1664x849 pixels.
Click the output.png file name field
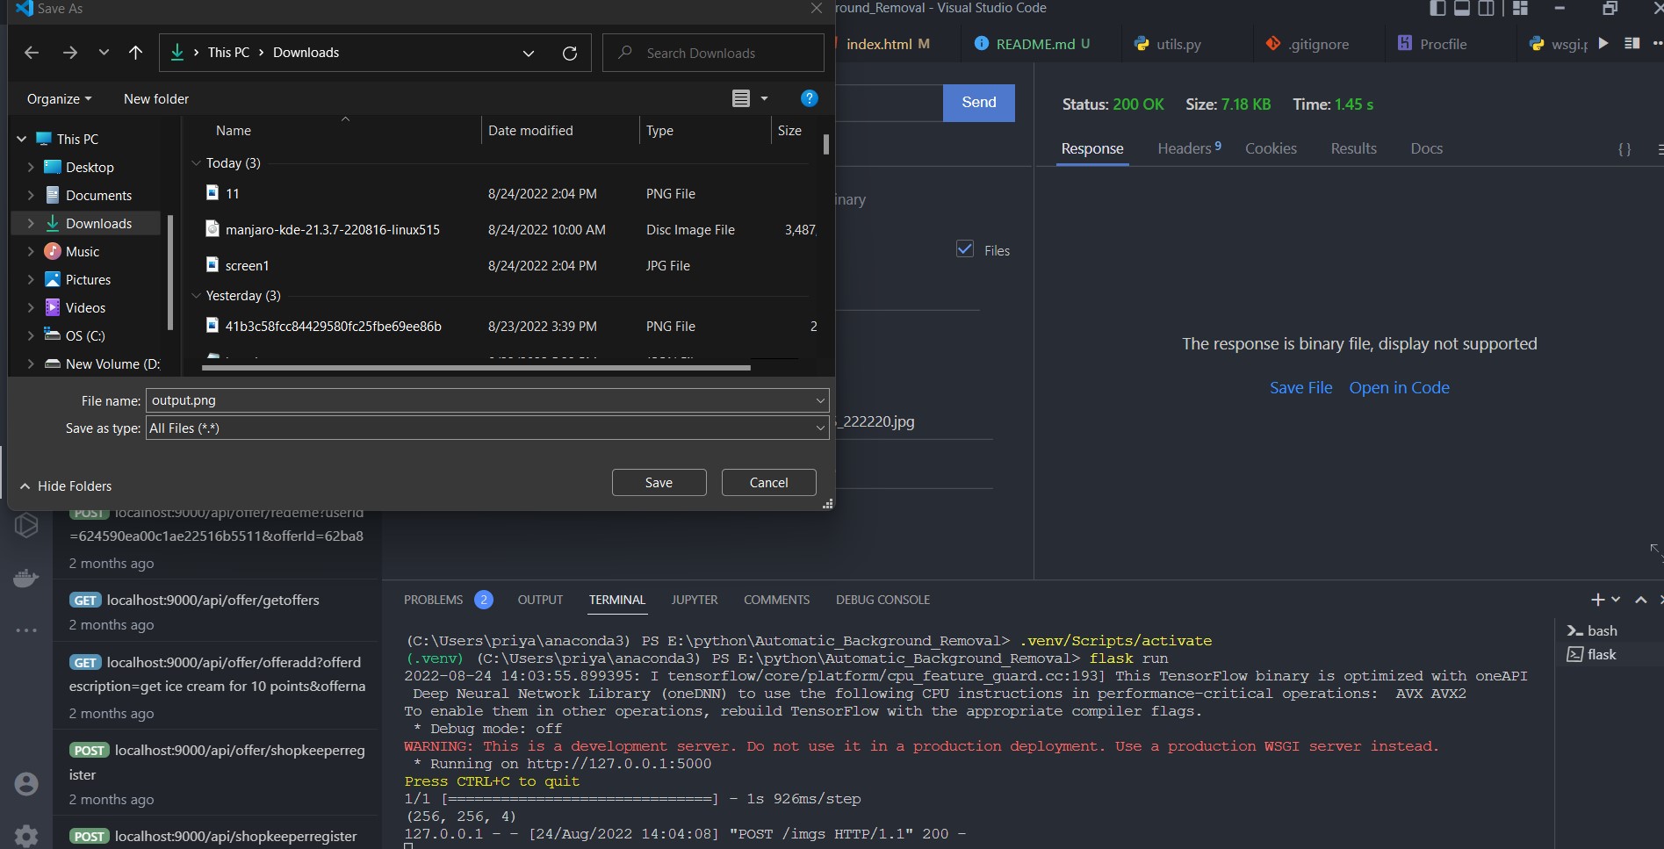(x=483, y=400)
